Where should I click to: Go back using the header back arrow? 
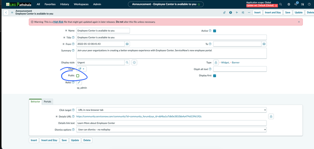[6, 12]
